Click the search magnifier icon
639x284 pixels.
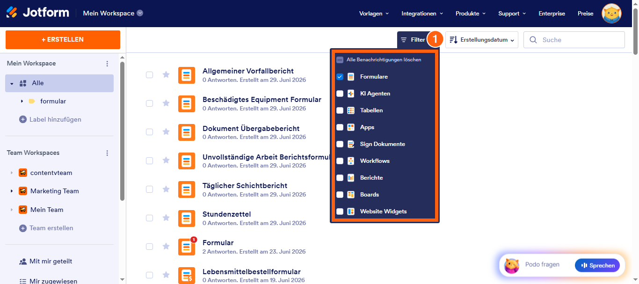[533, 40]
